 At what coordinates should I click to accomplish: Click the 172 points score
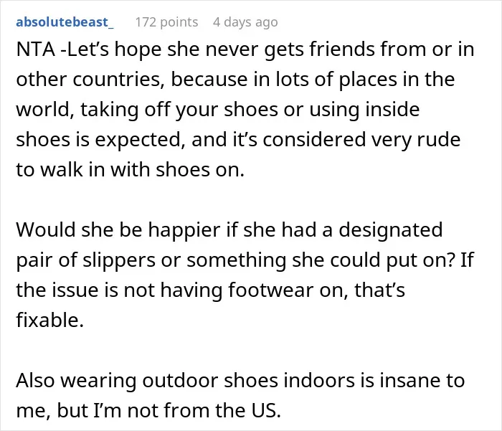coord(166,22)
